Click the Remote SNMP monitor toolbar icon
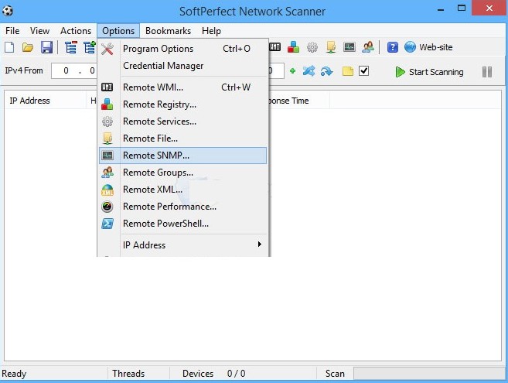This screenshot has height=383, width=508. (x=349, y=47)
